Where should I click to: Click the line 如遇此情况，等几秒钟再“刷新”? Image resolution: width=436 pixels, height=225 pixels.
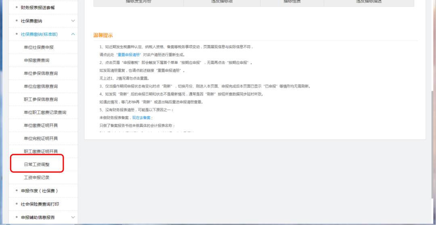151,102
